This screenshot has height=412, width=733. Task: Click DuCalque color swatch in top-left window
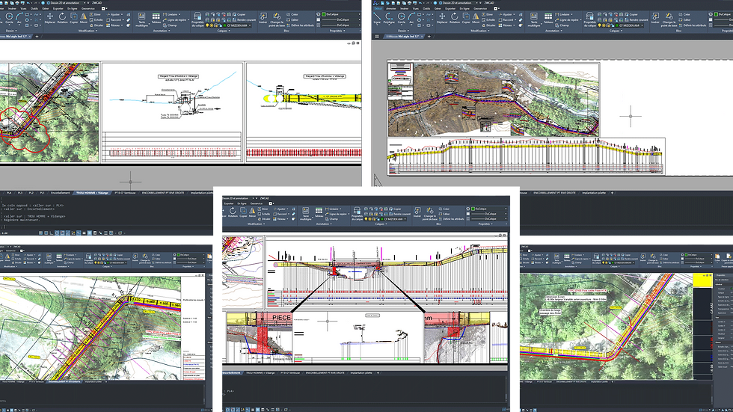click(323, 14)
